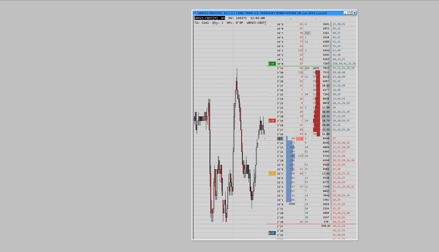439x252 pixels.
Task: Click the 3979 total ask size value
Action: click(x=316, y=68)
